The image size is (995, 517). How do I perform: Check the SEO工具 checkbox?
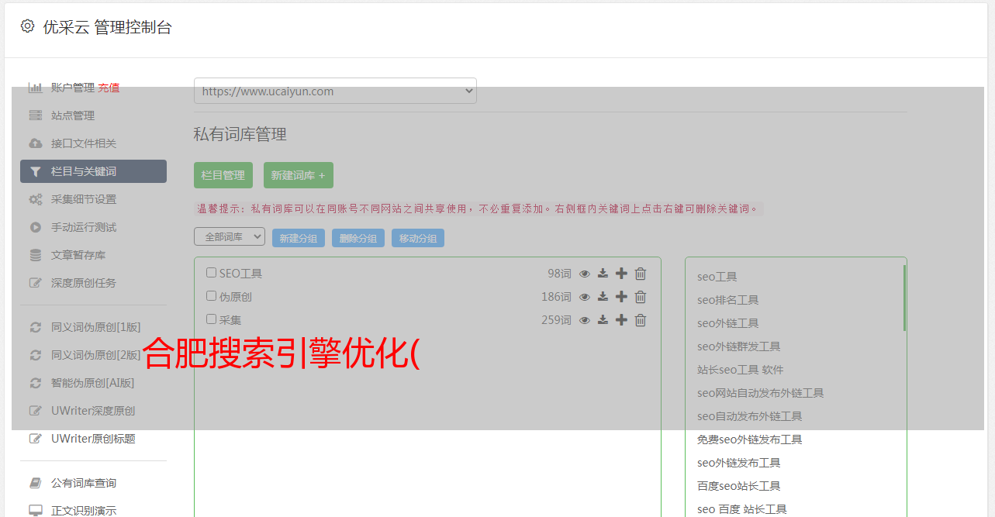[211, 273]
